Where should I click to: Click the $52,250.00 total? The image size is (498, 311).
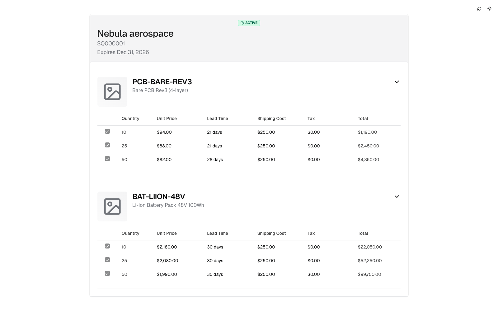370,261
